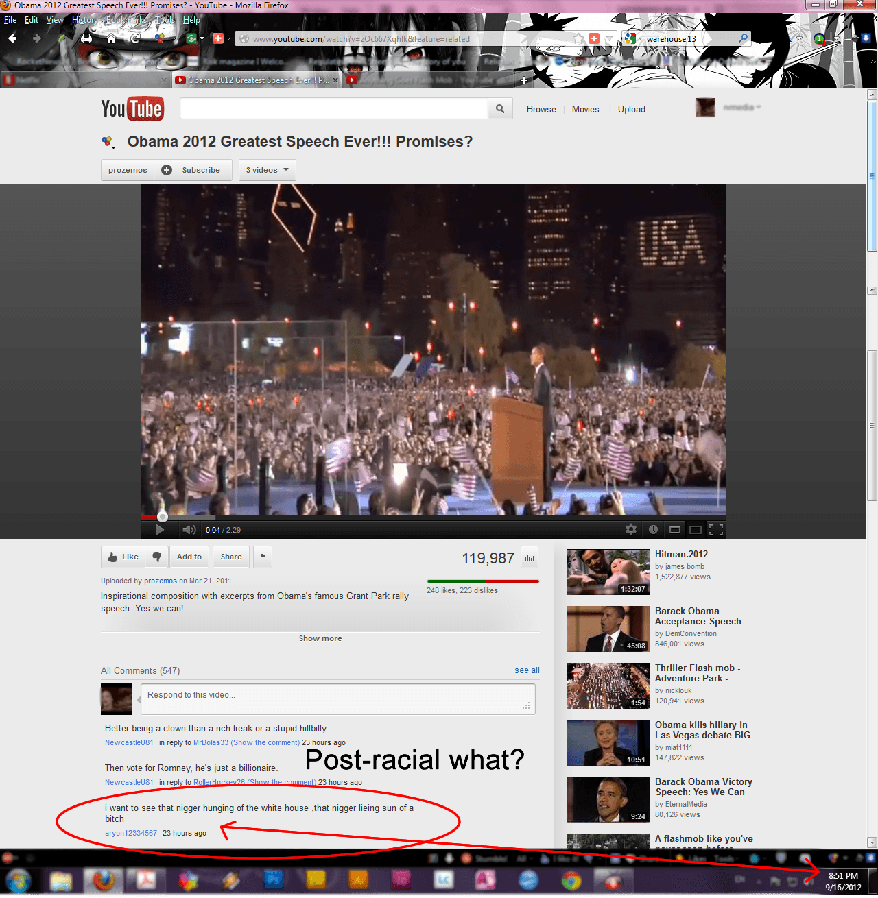The image size is (878, 898).
Task: Enter fullscreen with the player fullscreen icon
Action: [x=716, y=529]
